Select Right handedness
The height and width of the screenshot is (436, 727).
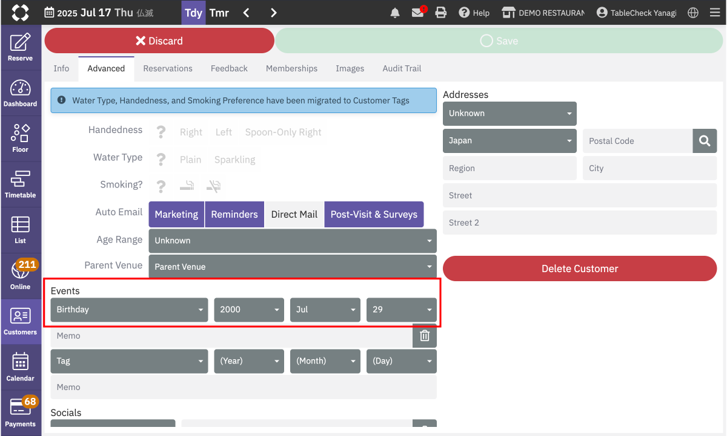click(x=191, y=132)
